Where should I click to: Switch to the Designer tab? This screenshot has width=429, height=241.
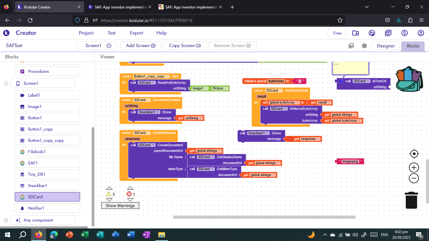tap(386, 46)
